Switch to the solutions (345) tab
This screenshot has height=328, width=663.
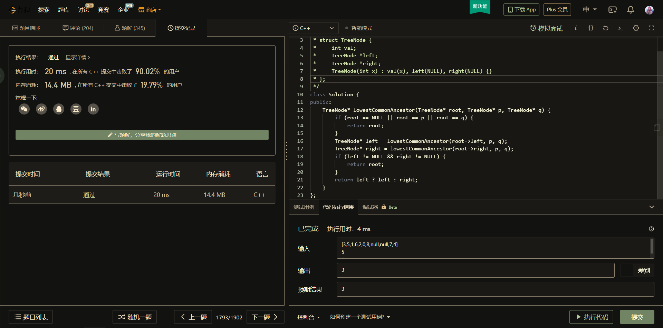tap(130, 28)
